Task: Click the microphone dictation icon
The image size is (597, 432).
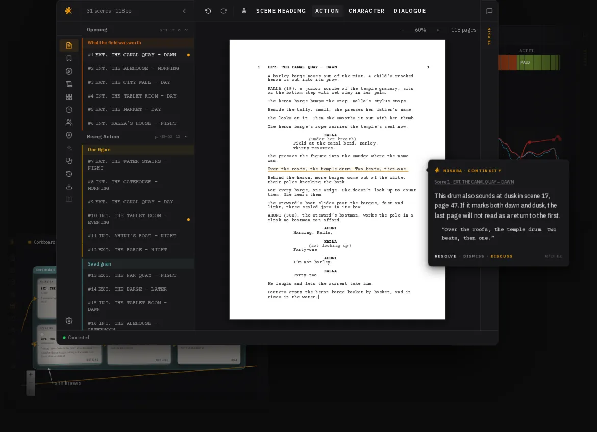Action: point(244,11)
